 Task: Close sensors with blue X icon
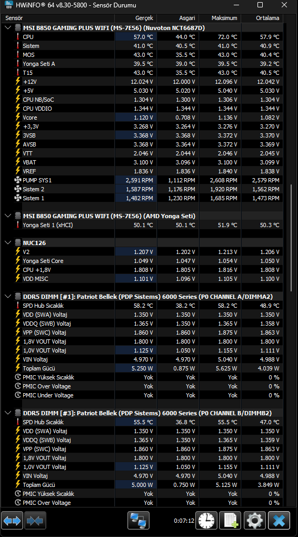[279, 521]
